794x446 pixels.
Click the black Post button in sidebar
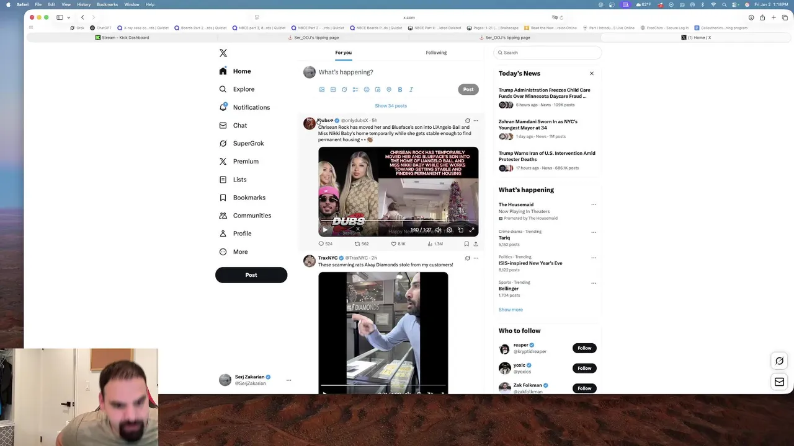tap(251, 275)
